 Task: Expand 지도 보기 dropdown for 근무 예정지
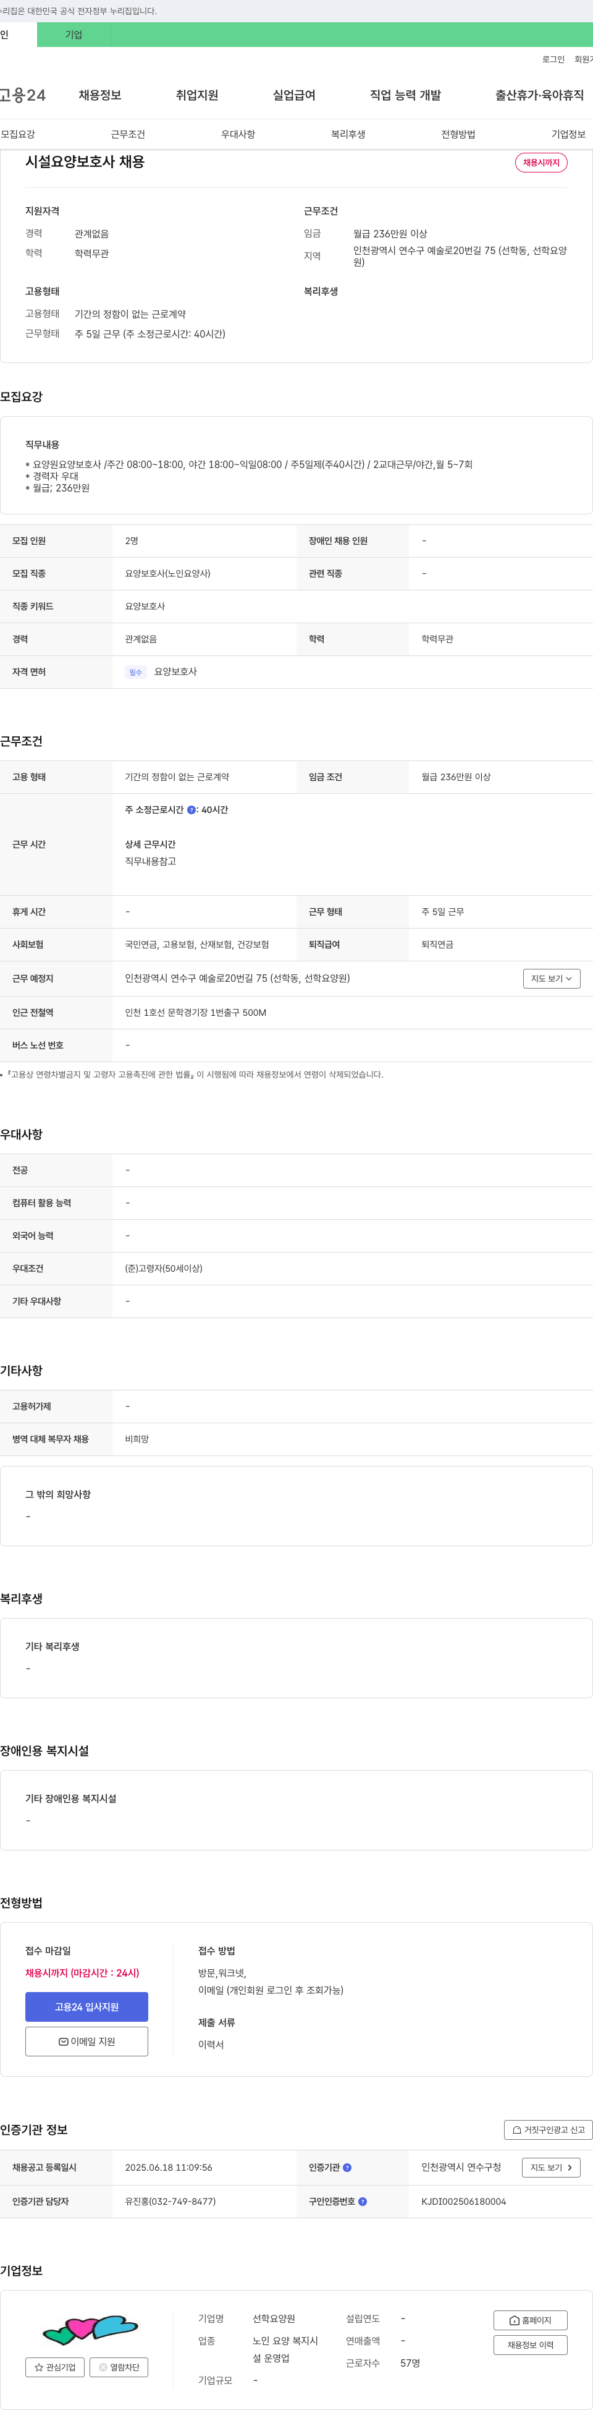click(552, 979)
